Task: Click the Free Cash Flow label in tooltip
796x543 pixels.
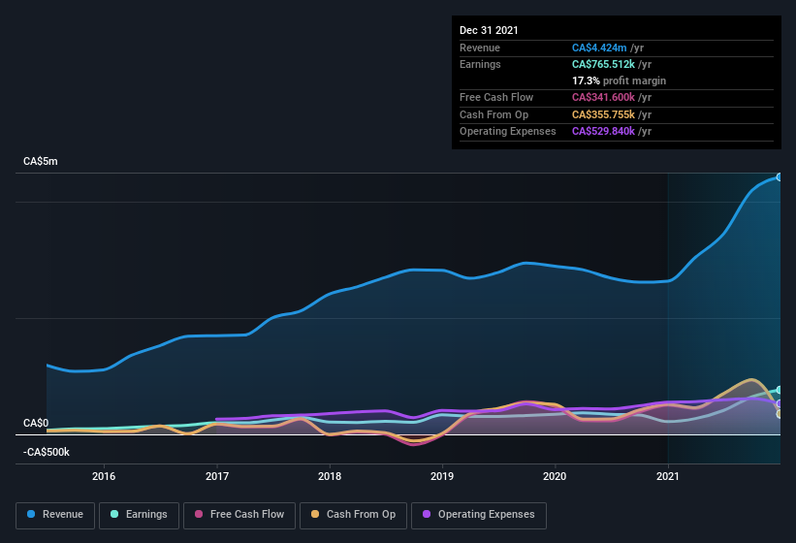Action: 496,97
